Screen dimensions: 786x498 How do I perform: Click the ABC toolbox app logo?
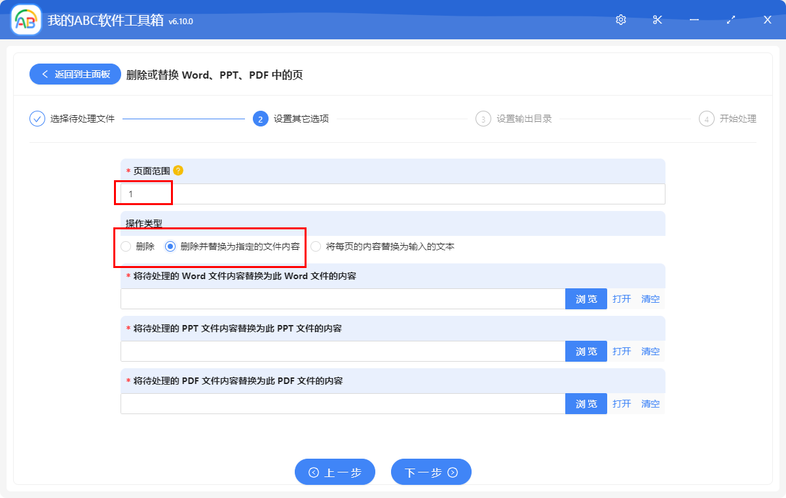coord(26,20)
